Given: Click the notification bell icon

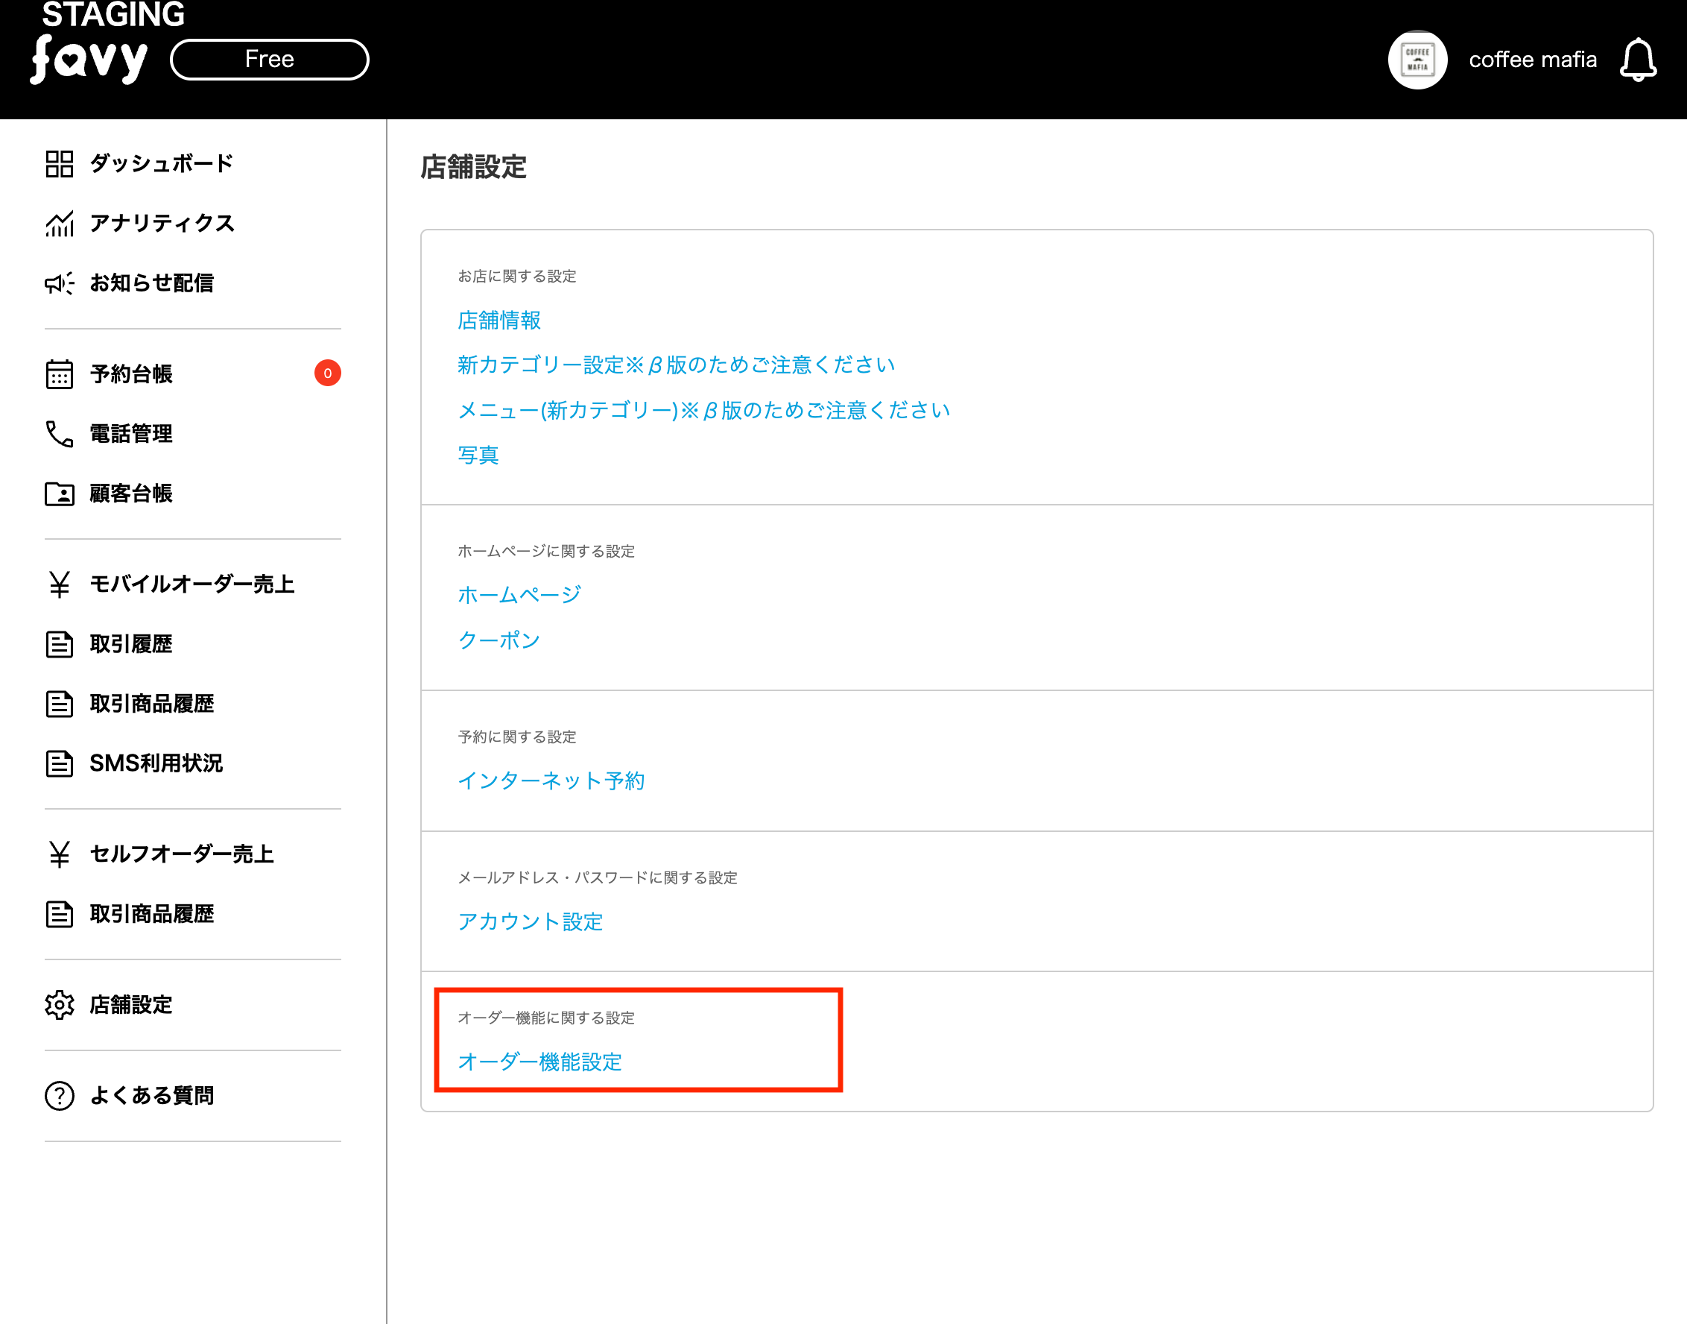Looking at the screenshot, I should coord(1637,60).
